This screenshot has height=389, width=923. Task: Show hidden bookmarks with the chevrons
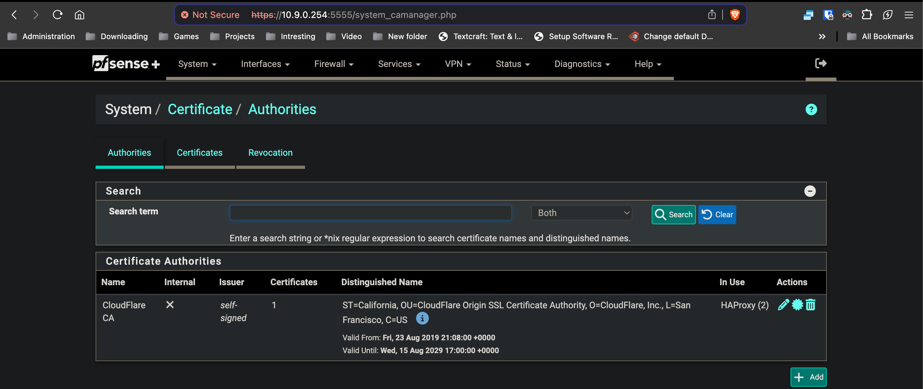[822, 37]
